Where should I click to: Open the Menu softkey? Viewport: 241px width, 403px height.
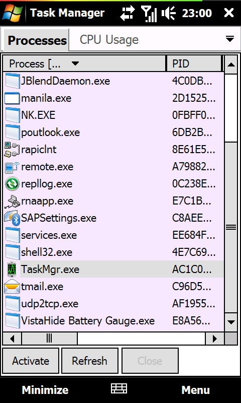(x=195, y=390)
